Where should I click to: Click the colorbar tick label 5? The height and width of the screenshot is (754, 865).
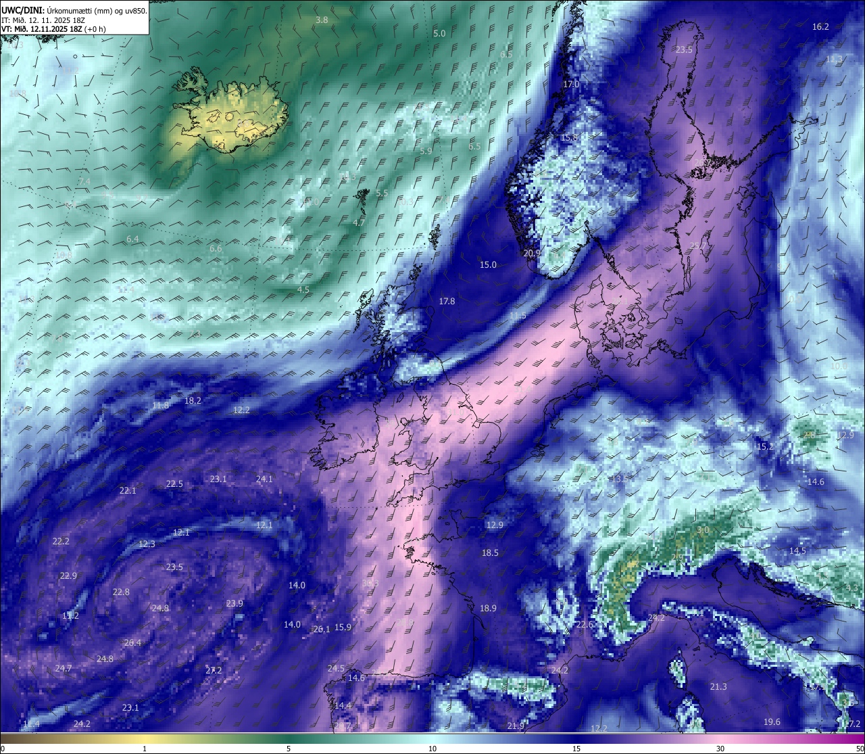pyautogui.click(x=289, y=749)
